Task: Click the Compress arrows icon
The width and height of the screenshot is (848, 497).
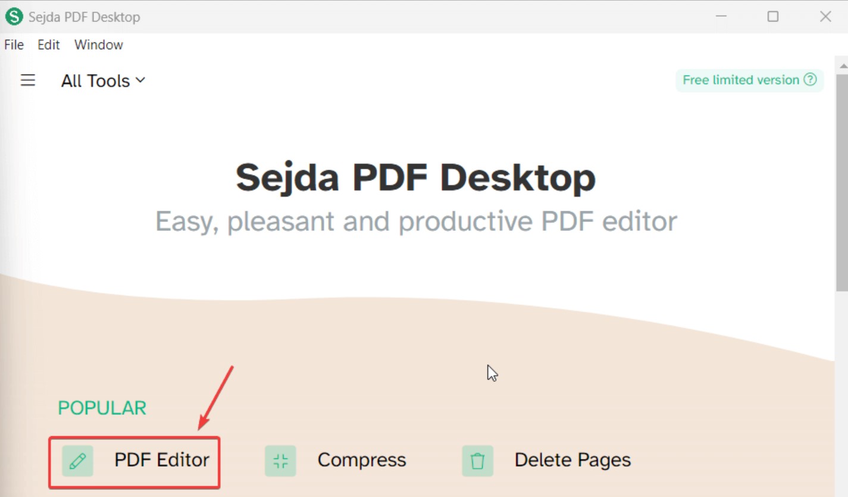Action: (x=280, y=461)
